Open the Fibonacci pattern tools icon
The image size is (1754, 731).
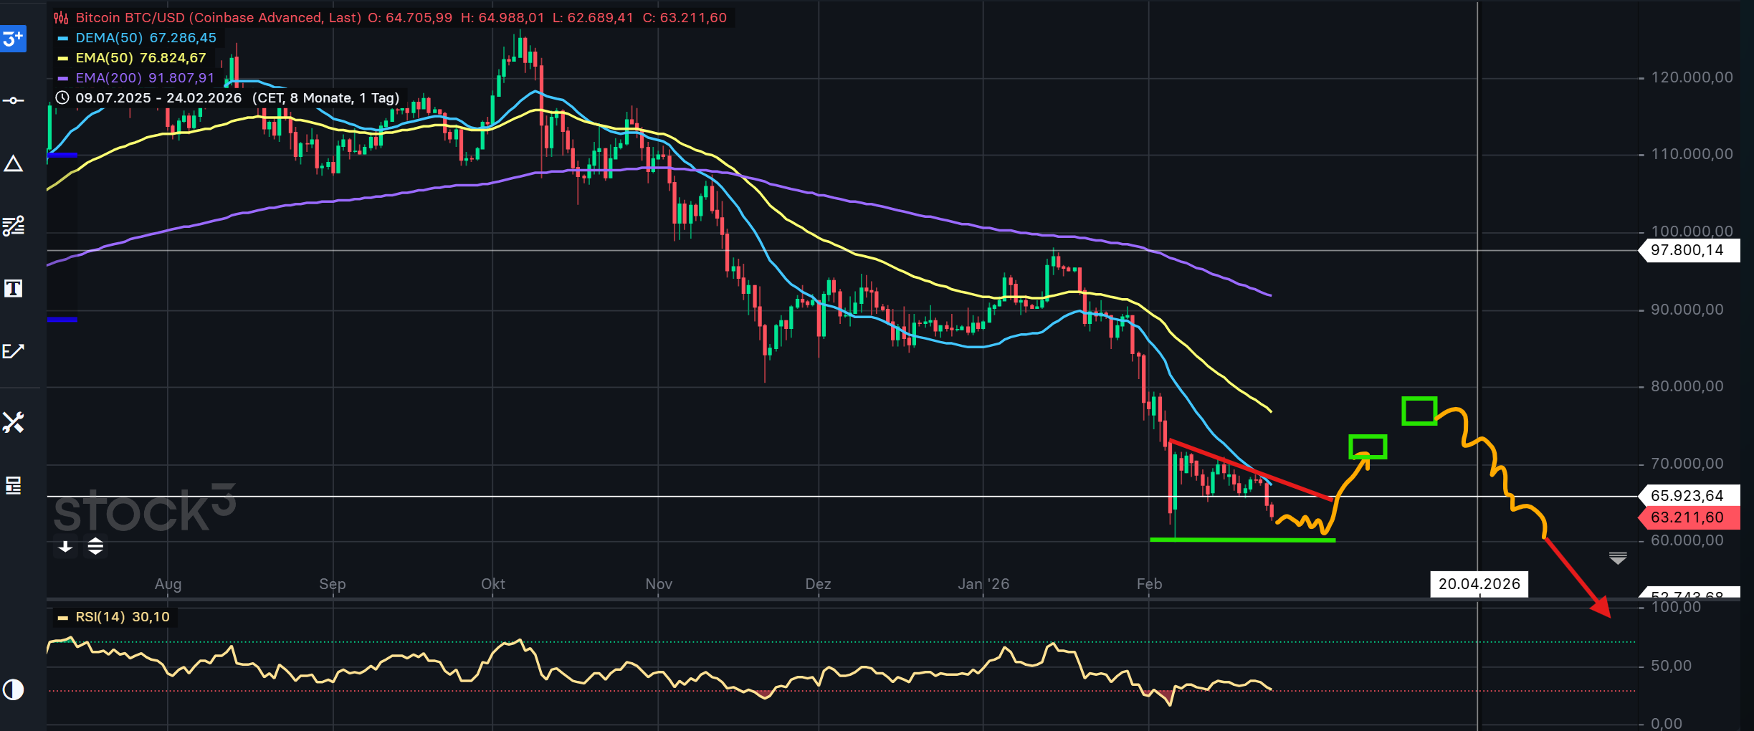pyautogui.click(x=13, y=226)
